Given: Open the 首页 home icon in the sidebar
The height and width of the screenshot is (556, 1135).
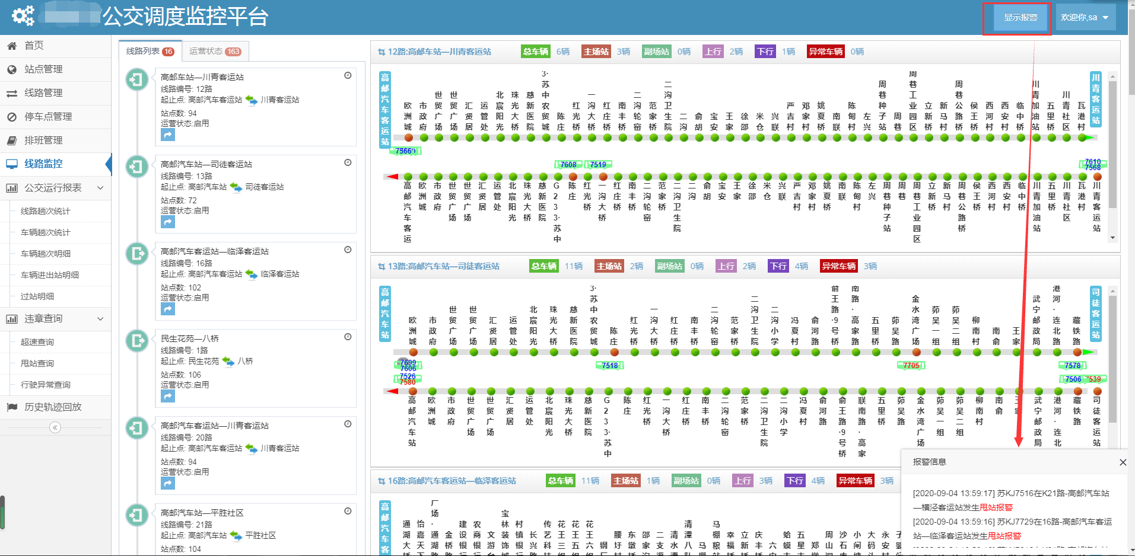Looking at the screenshot, I should 12,46.
